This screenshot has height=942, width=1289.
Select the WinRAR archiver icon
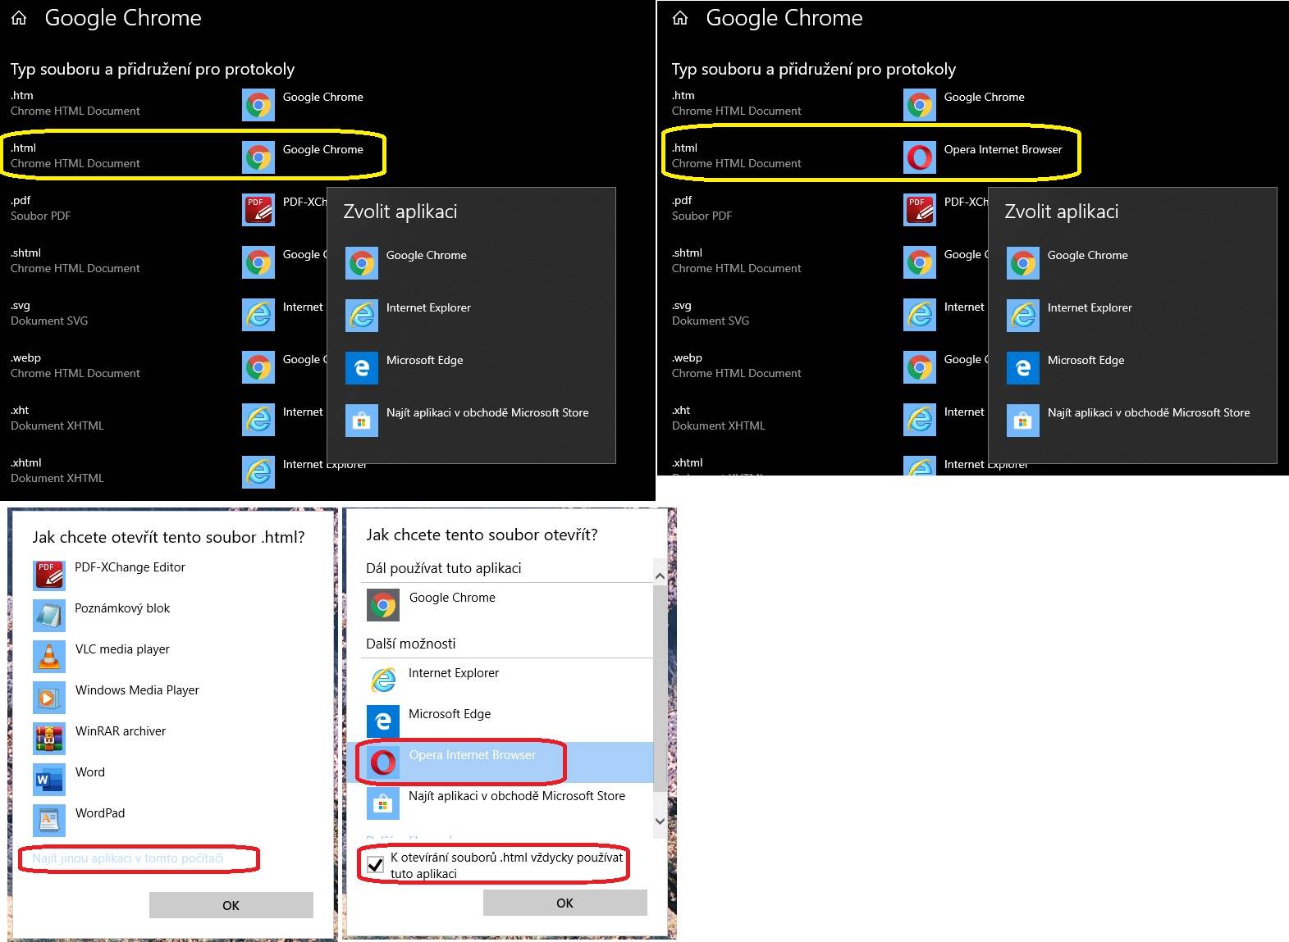(49, 739)
